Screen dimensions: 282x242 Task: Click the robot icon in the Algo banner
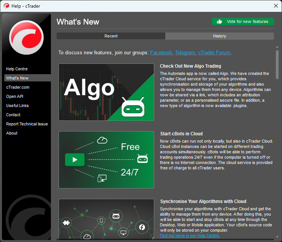(x=133, y=107)
